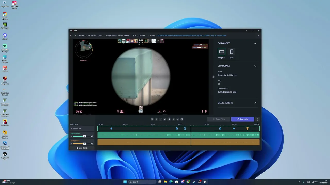The height and width of the screenshot is (185, 330).
Task: Open the more options menu beside Share clip
Action: click(x=257, y=119)
